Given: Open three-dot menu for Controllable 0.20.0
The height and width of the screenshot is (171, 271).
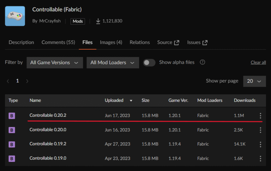Looking at the screenshot, I should pyautogui.click(x=260, y=130).
